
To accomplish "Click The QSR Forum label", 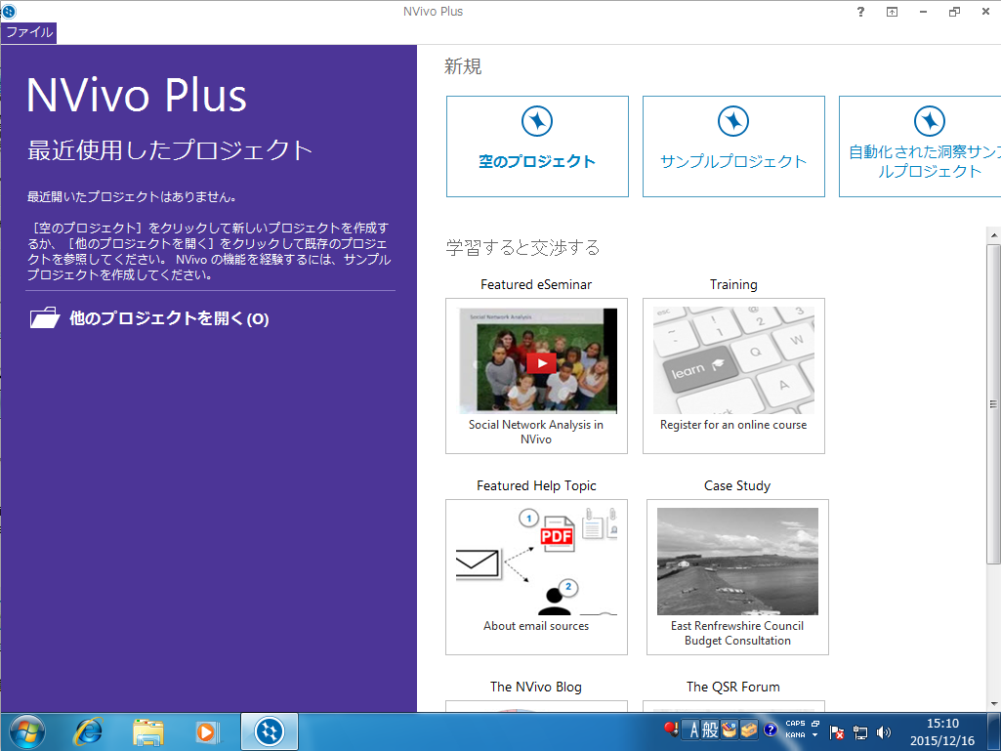I will coord(733,688).
